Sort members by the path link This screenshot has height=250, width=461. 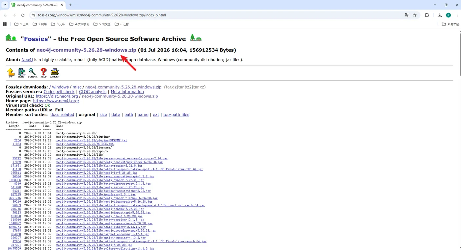(x=129, y=115)
